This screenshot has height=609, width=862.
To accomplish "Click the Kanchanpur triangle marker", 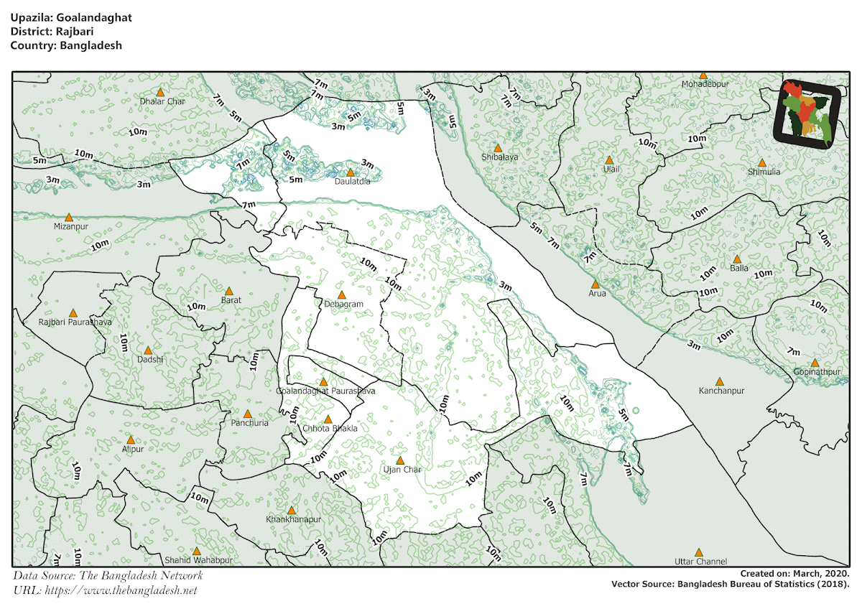I will [720, 382].
